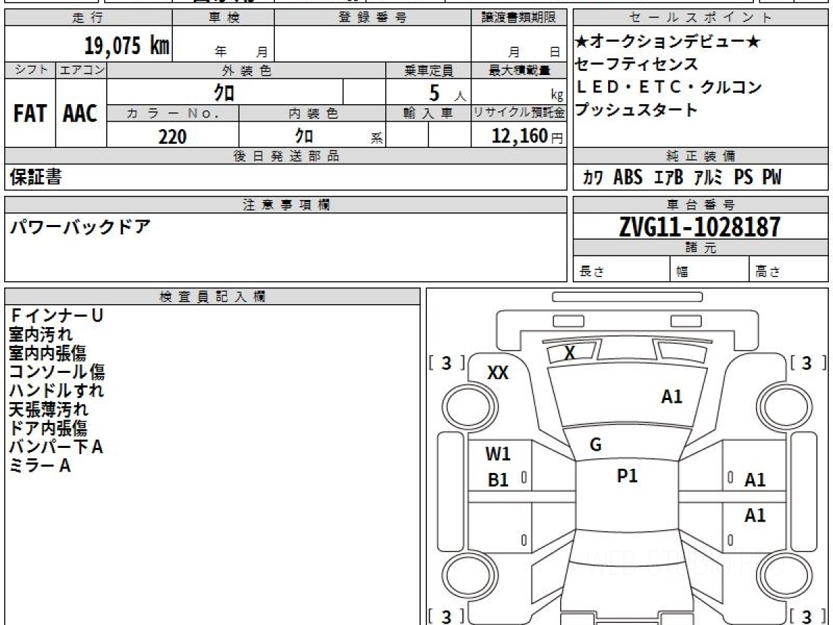Select the B1 mark on the diagram
Image resolution: width=833 pixels, height=625 pixels.
498,480
